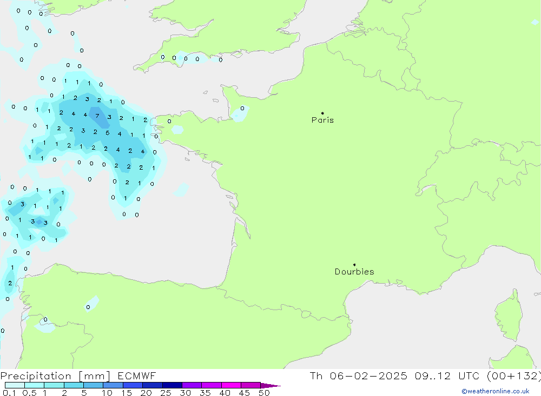Click the legend tick label 0.5
This screenshot has width=541, height=396.
(x=29, y=393)
